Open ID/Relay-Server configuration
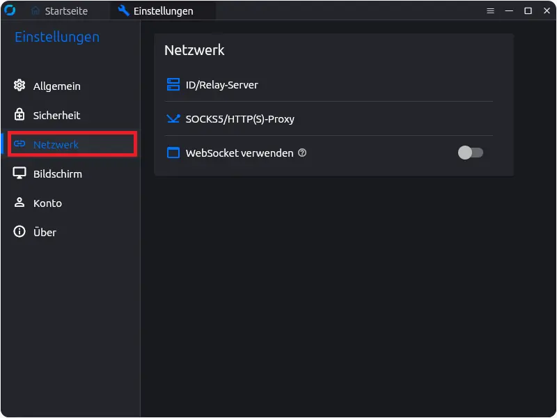Viewport: 557px width, 418px height. click(x=221, y=85)
